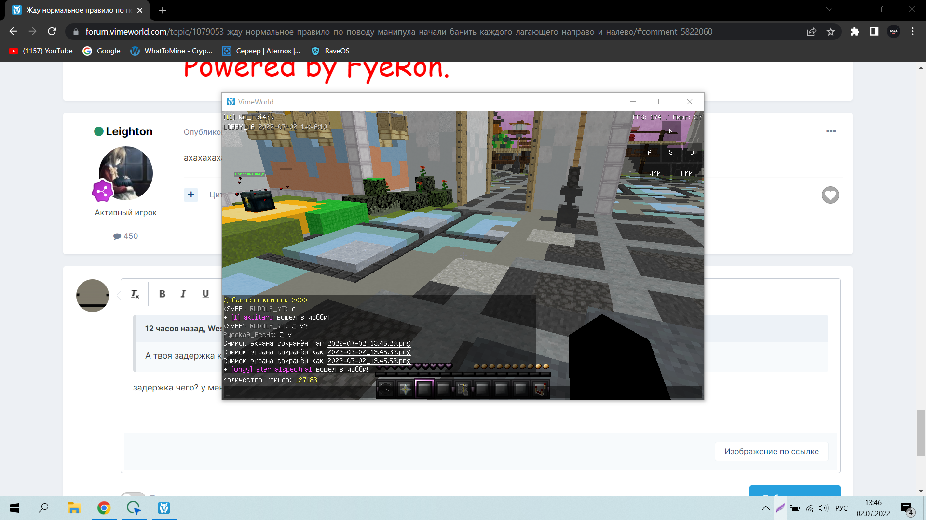The image size is (926, 520).
Task: Select the compass star hotbar item
Action: pos(405,389)
